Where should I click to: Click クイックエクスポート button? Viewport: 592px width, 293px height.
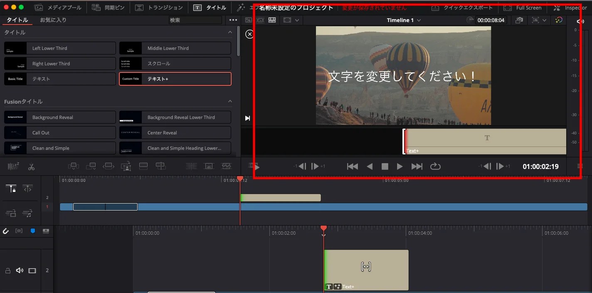(462, 7)
